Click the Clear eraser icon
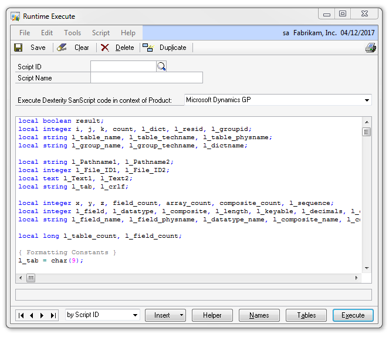The height and width of the screenshot is (337, 389). pyautogui.click(x=62, y=48)
